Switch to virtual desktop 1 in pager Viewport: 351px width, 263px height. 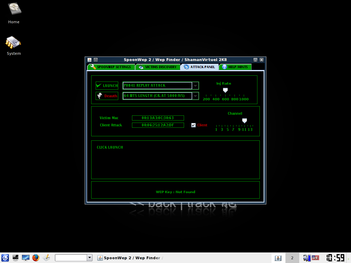(x=278, y=258)
